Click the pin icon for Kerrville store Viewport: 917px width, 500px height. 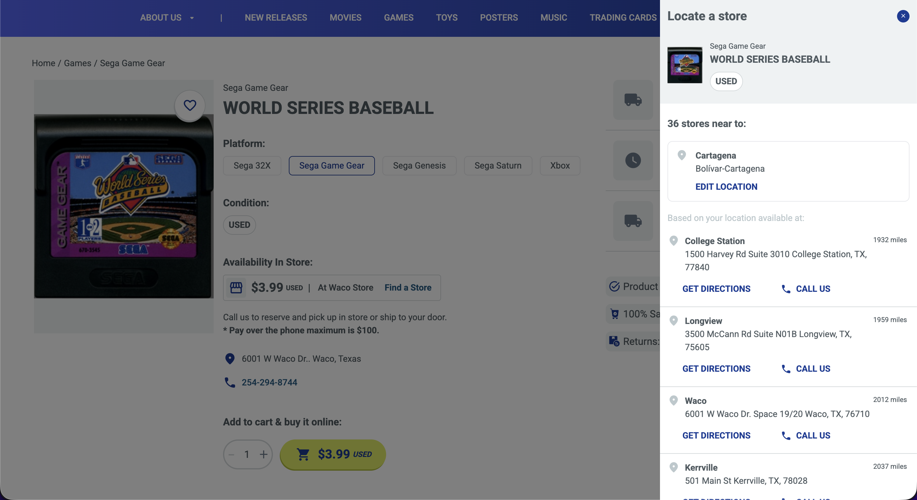click(673, 467)
